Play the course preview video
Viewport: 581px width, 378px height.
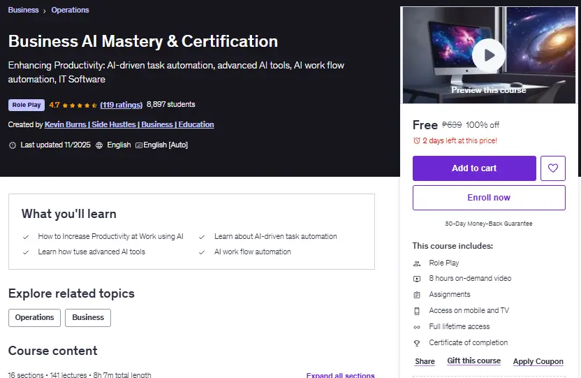pyautogui.click(x=489, y=55)
